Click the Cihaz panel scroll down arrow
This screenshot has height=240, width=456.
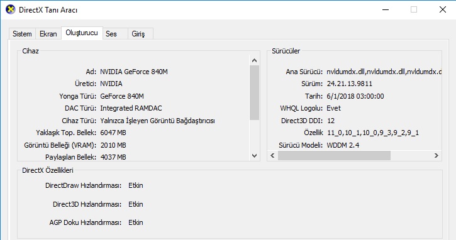coord(255,156)
